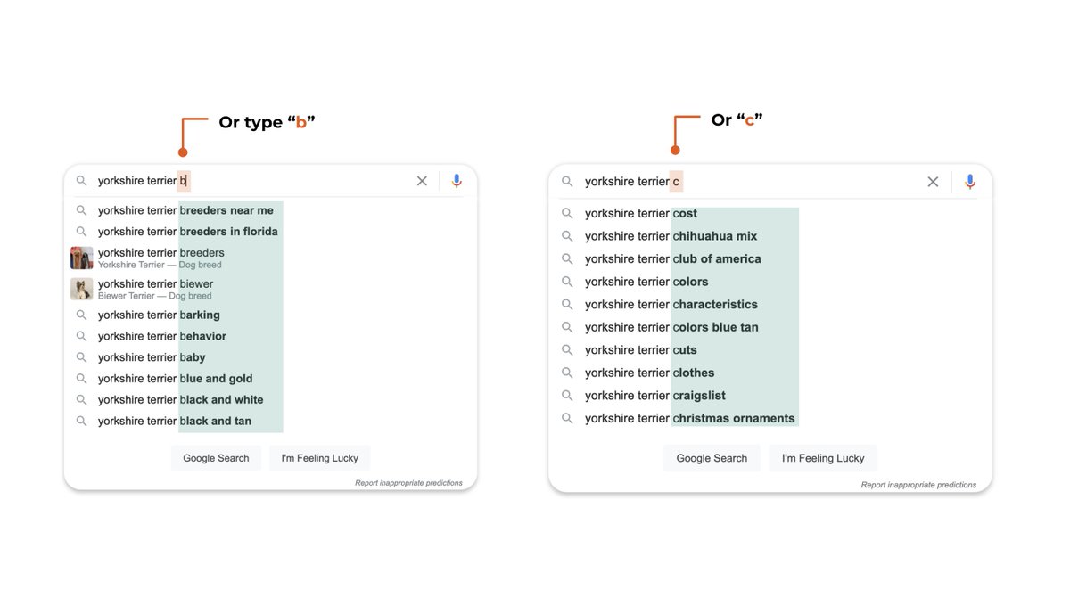Click search icon beside 'behavior' suggestion
Image resolution: width=1070 pixels, height=598 pixels.
[81, 336]
